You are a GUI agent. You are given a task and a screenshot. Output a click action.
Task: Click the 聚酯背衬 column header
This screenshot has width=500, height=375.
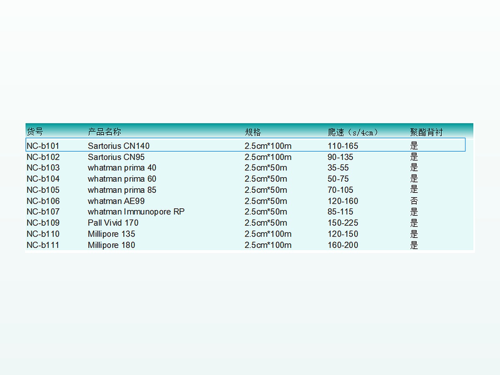click(427, 132)
